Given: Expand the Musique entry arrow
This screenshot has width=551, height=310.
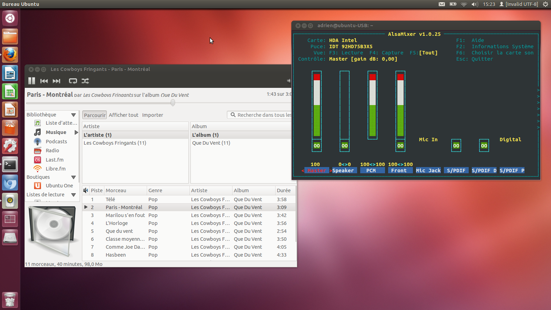Looking at the screenshot, I should [76, 132].
